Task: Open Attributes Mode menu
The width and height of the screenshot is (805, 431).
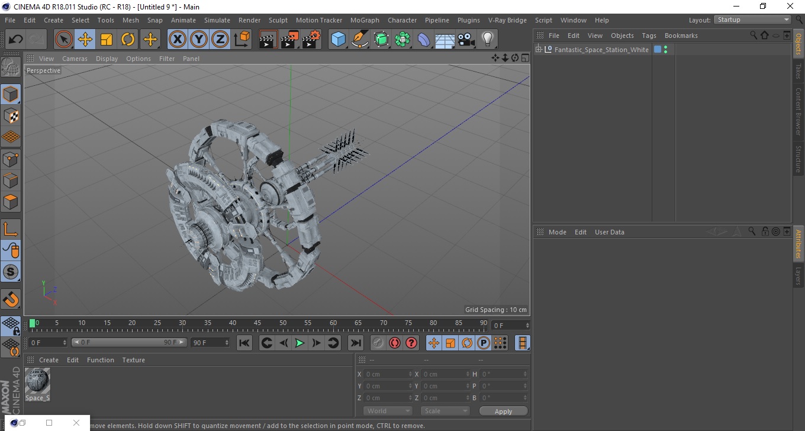Action: point(557,232)
